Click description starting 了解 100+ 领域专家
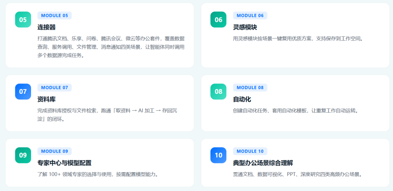This screenshot has width=393, height=191. click(x=98, y=175)
